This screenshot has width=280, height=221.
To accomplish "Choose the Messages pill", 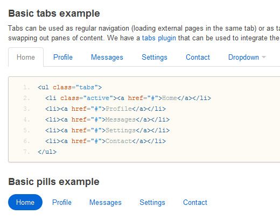I will click(x=106, y=202).
